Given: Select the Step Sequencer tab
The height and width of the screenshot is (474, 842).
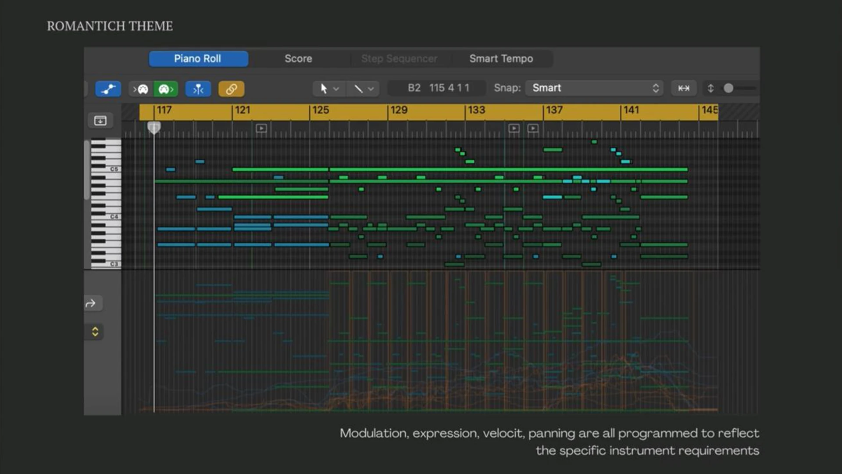Looking at the screenshot, I should (x=399, y=59).
